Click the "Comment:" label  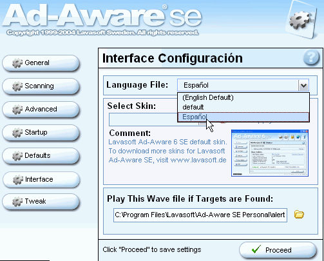click(x=130, y=133)
